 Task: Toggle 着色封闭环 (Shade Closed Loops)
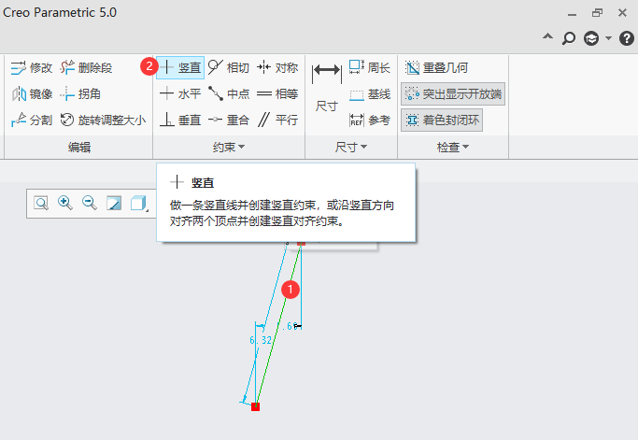tap(442, 121)
